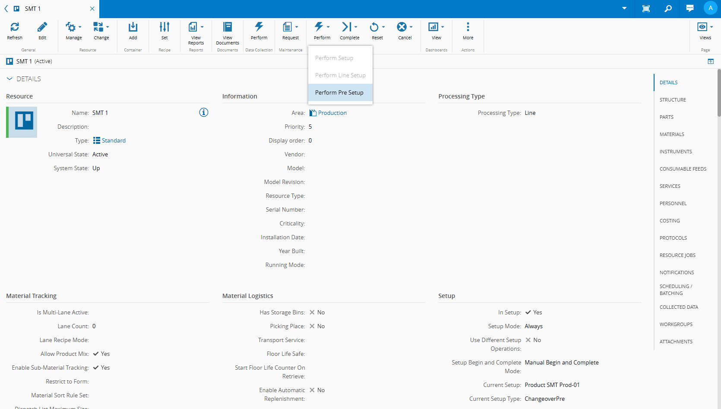Click the Refresh icon in toolbar

(x=15, y=27)
